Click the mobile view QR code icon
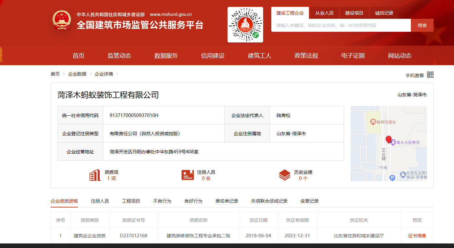 pyautogui.click(x=430, y=75)
